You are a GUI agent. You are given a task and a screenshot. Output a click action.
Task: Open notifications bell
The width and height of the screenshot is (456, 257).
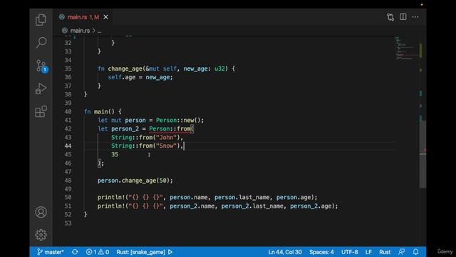click(416, 252)
